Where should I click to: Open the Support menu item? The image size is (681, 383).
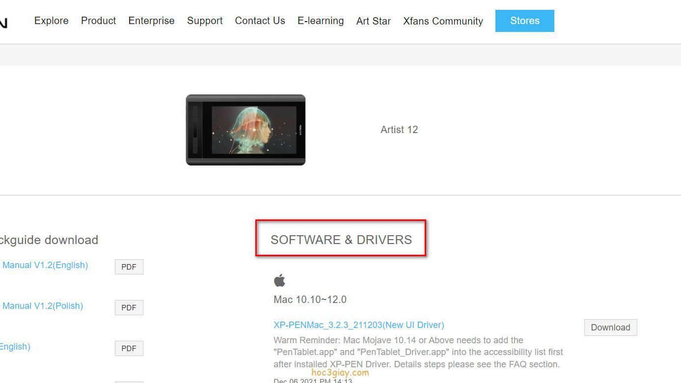pos(205,21)
